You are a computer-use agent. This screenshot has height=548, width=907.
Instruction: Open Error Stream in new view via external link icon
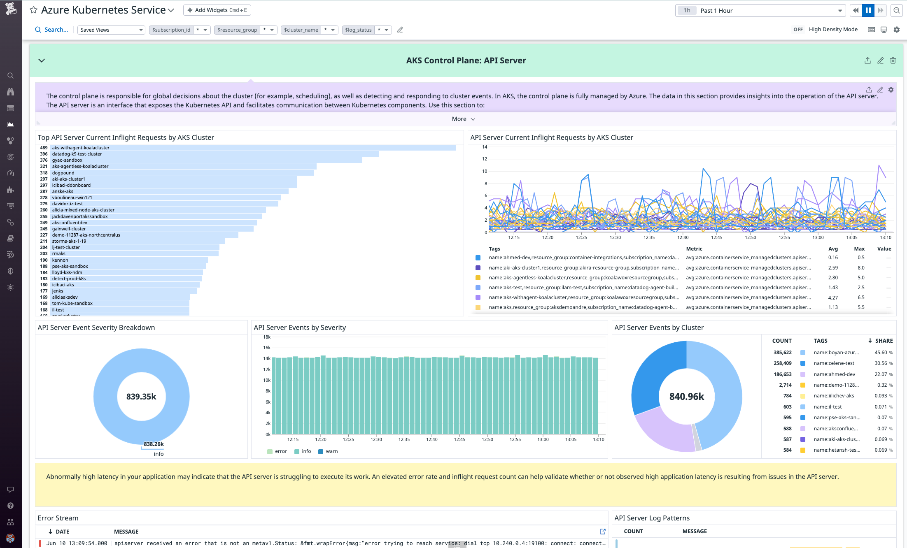pyautogui.click(x=602, y=531)
